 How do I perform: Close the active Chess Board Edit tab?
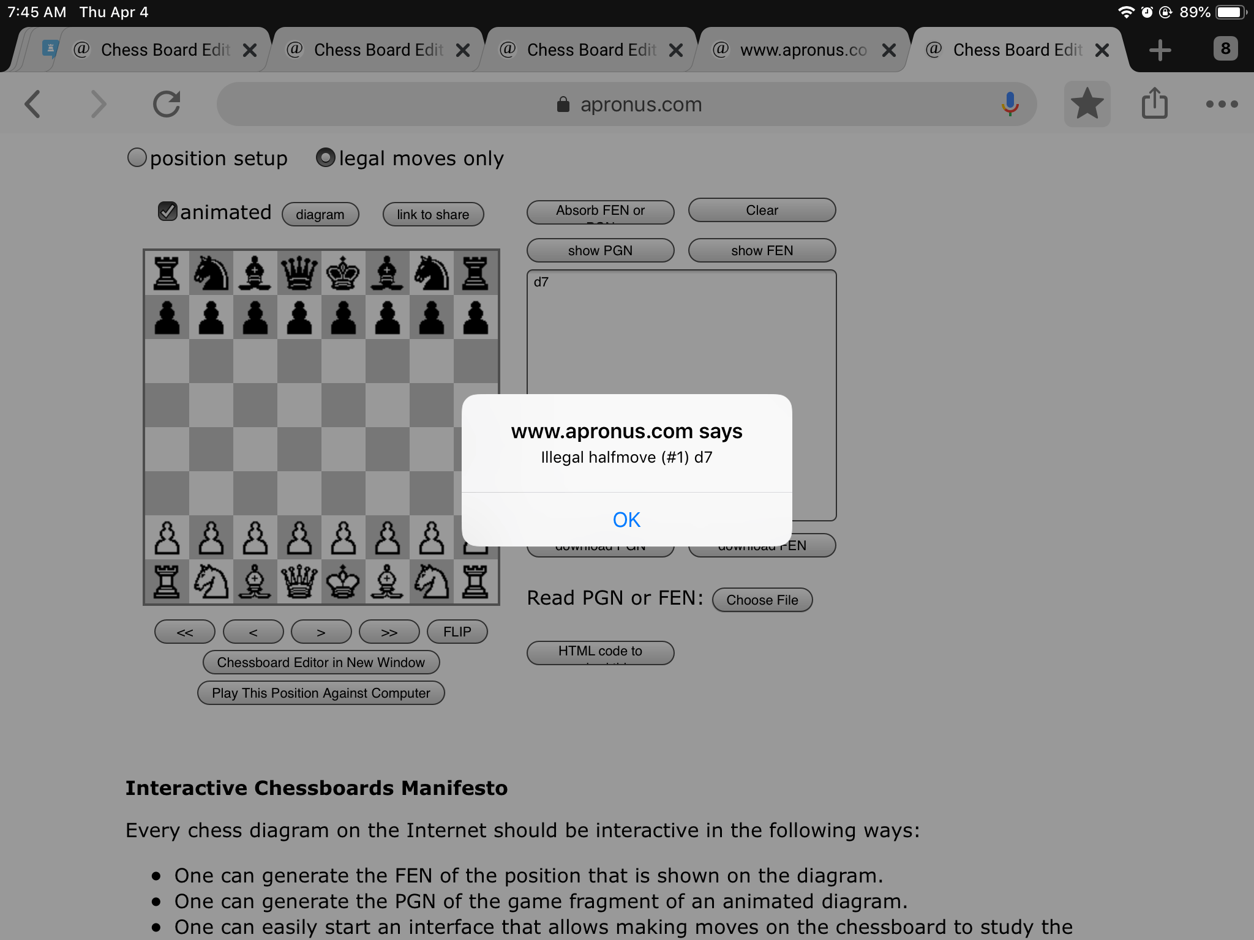point(1102,50)
